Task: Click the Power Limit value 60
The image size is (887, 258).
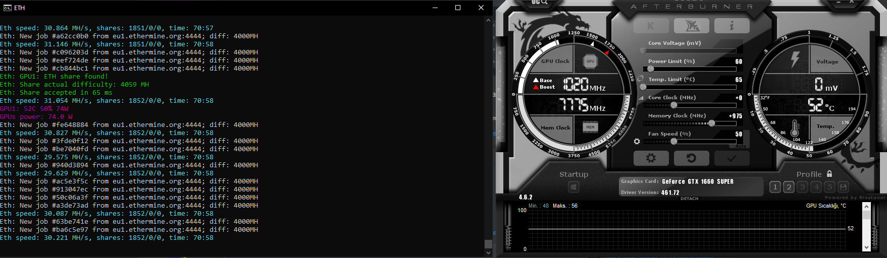Action: (739, 61)
